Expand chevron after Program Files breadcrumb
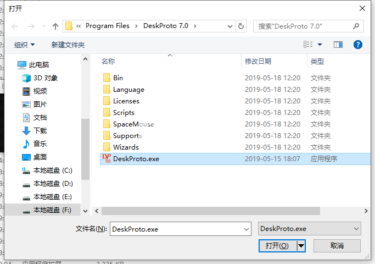This screenshot has height=264, width=375. point(136,26)
